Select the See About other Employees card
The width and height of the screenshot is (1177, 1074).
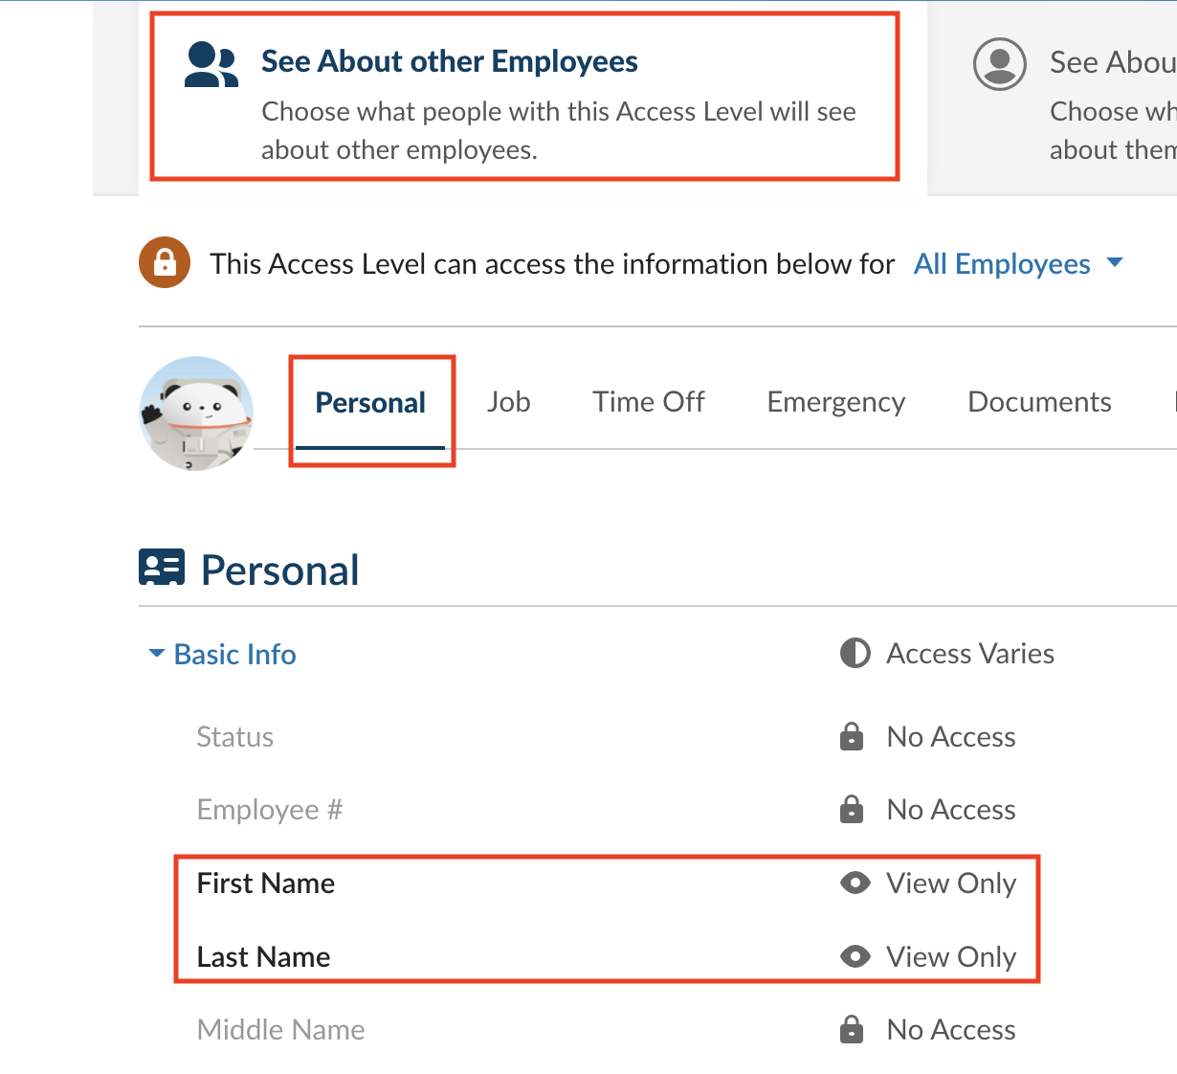pyautogui.click(x=524, y=96)
